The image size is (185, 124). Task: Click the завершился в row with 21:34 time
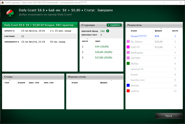40,42
